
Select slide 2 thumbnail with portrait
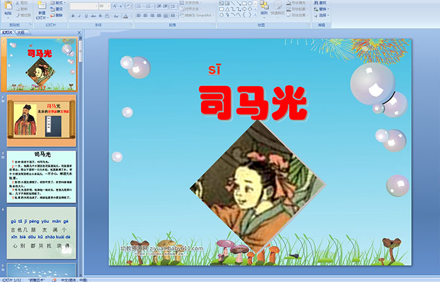(x=41, y=121)
